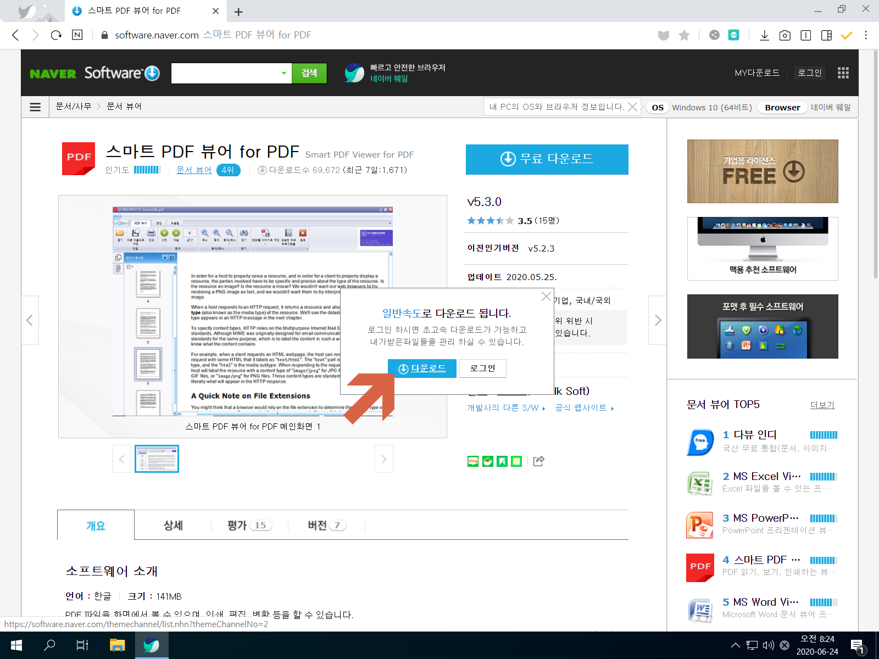The height and width of the screenshot is (659, 879).
Task: Open the 포맷 후 필수 소프트웨어 banner
Action: [x=763, y=327]
